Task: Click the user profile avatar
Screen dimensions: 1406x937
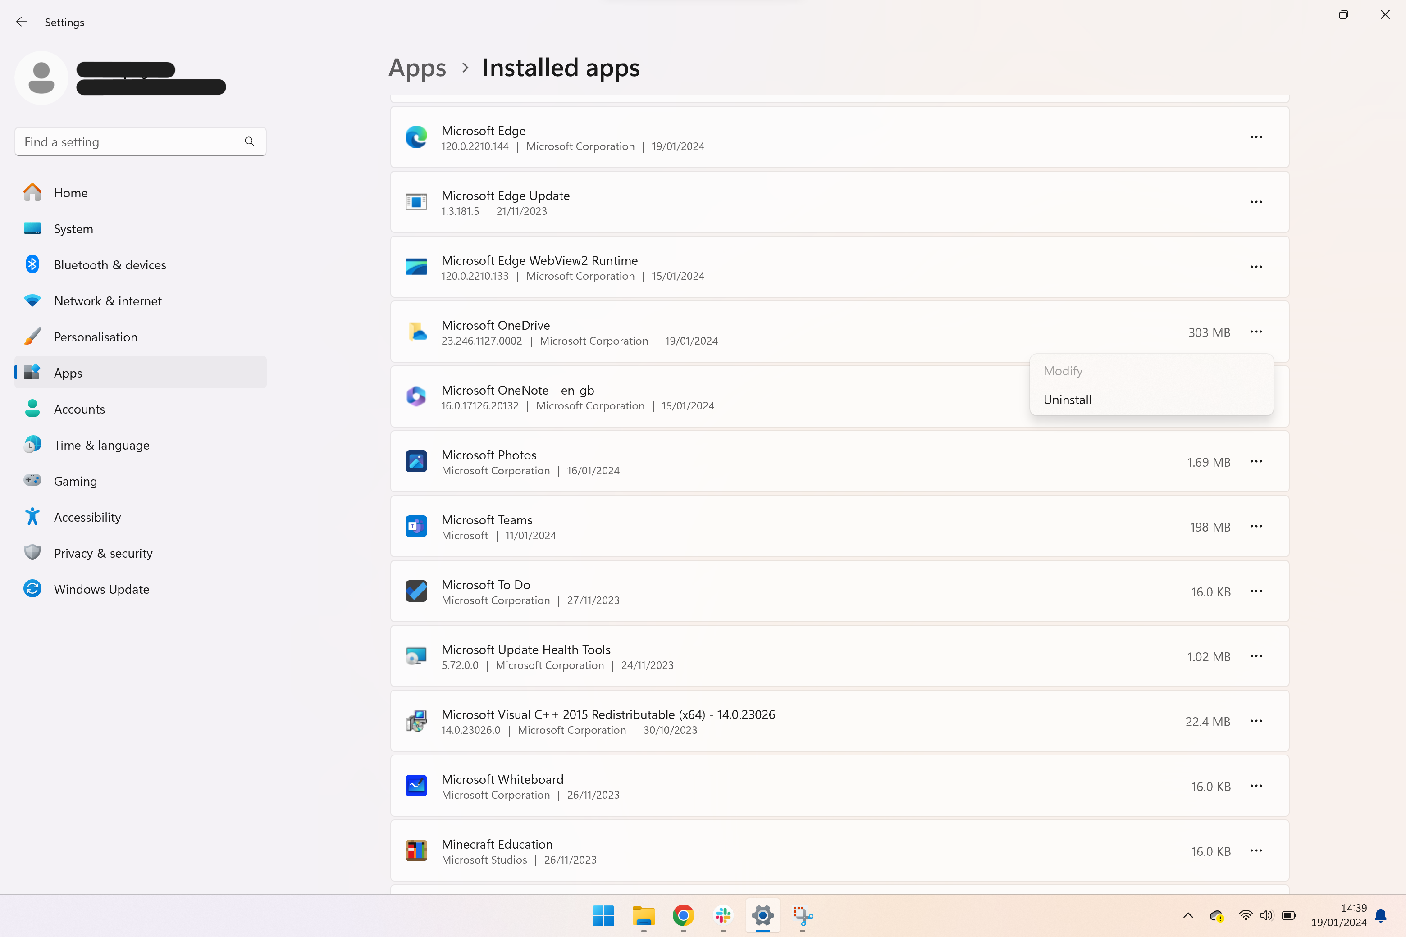Action: (x=41, y=77)
